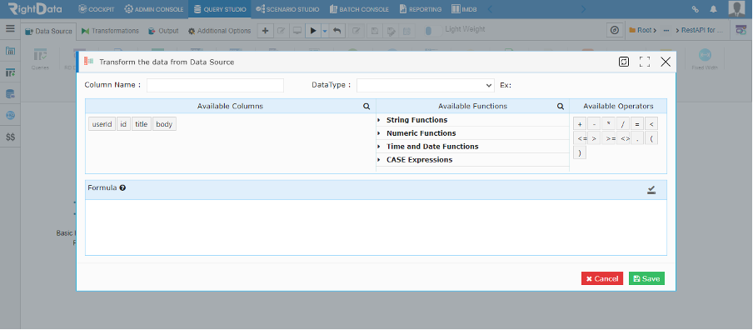
Task: Switch to the Data Source tab
Action: 49,31
